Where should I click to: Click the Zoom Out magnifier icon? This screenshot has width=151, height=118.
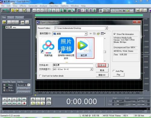pyautogui.click(x=38, y=99)
